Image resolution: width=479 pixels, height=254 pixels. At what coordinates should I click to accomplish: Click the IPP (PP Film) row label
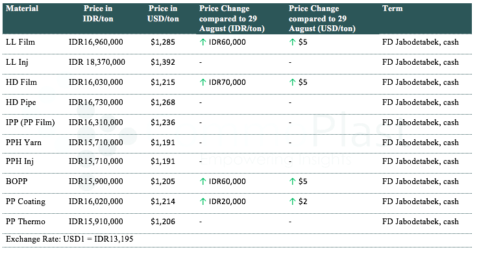pyautogui.click(x=31, y=122)
